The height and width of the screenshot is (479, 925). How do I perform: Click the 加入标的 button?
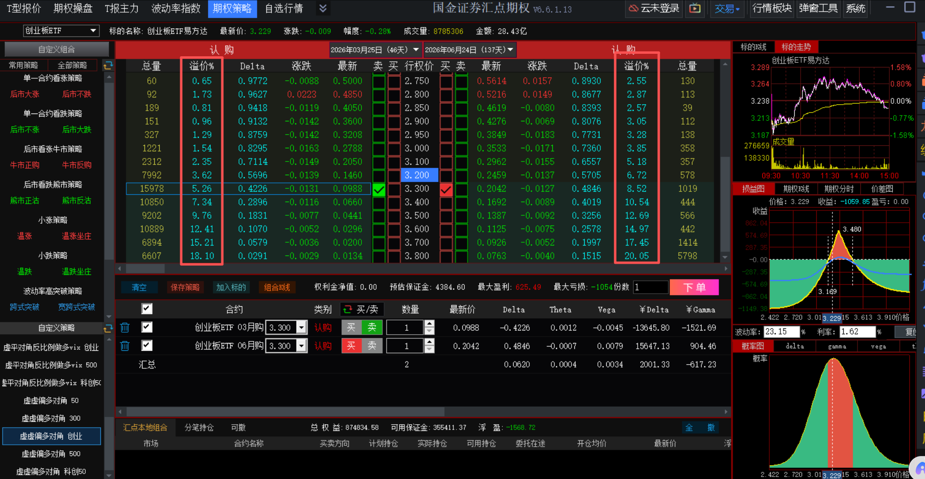(x=231, y=288)
